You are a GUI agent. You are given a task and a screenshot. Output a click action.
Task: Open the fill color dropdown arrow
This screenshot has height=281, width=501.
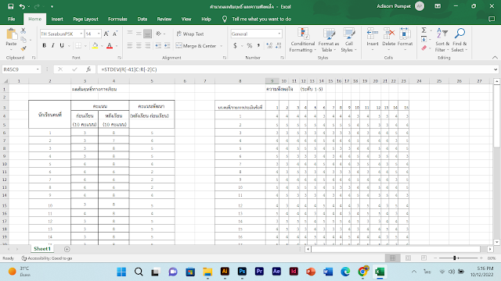click(x=102, y=46)
